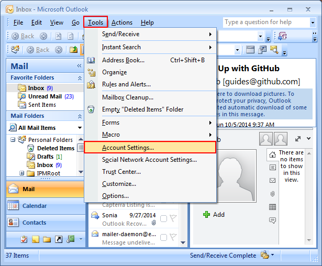Open All Mail Items dropdown
The height and width of the screenshot is (266, 322).
point(80,128)
